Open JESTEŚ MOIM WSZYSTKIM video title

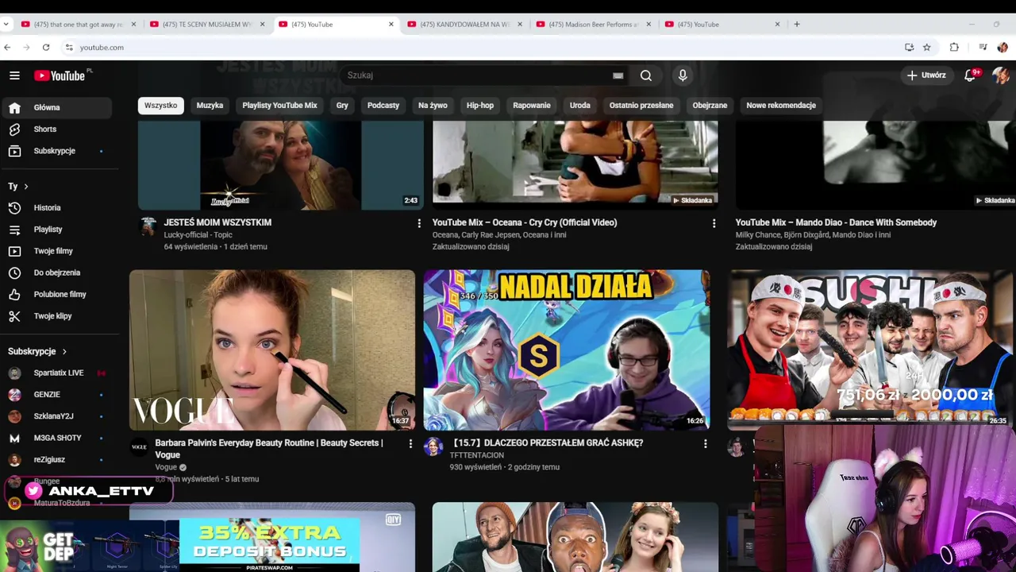coord(217,222)
